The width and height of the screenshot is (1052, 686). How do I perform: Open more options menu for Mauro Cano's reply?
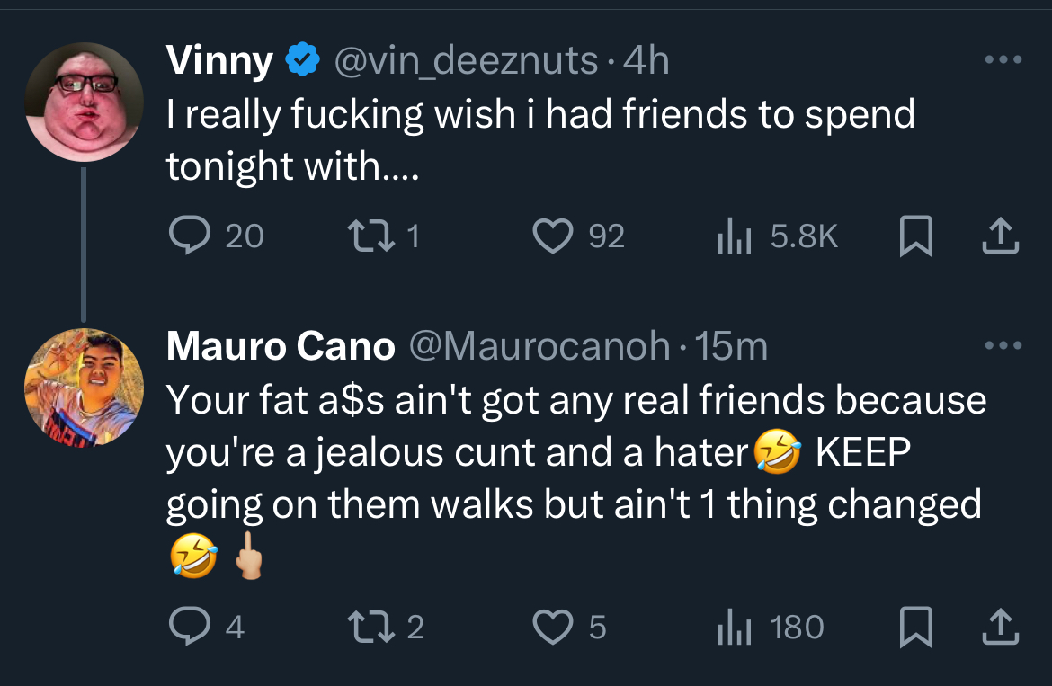click(1003, 345)
